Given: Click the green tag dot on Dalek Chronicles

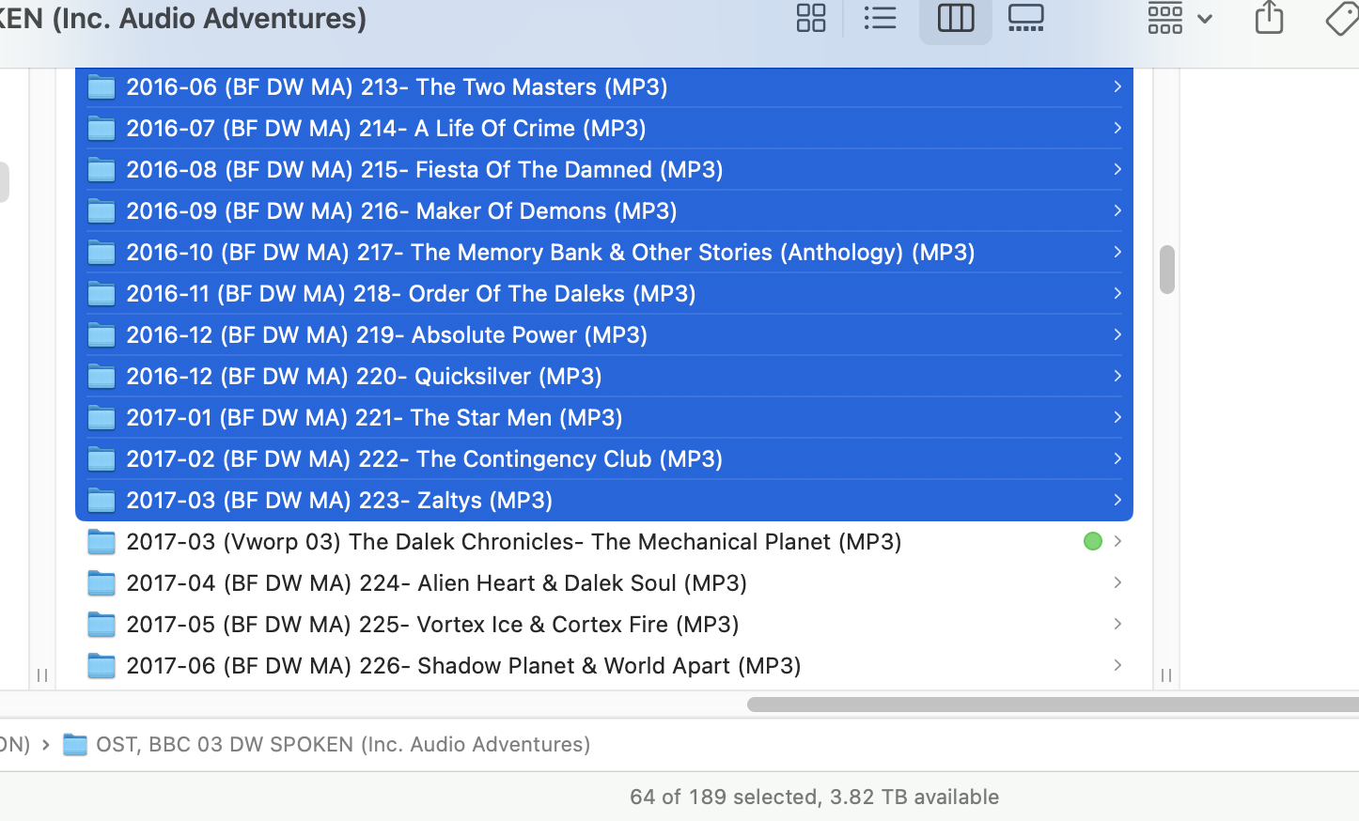Looking at the screenshot, I should point(1092,541).
